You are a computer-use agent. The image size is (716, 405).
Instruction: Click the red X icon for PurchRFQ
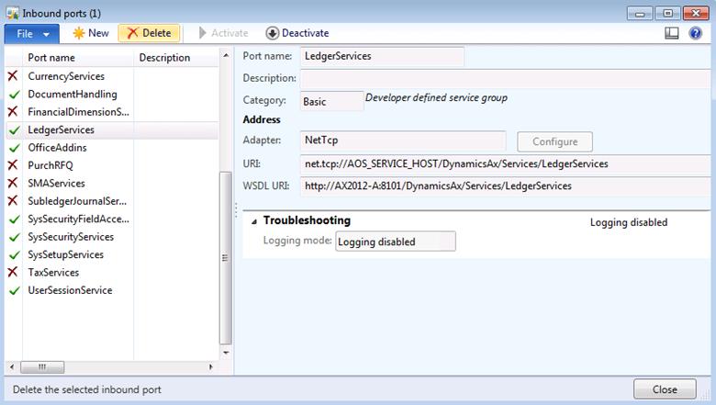pyautogui.click(x=13, y=164)
